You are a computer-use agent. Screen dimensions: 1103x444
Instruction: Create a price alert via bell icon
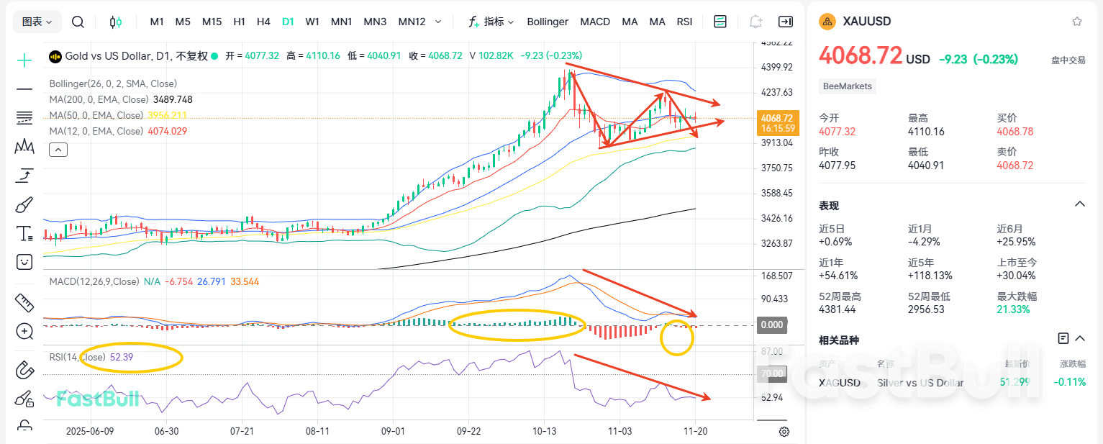click(755, 22)
